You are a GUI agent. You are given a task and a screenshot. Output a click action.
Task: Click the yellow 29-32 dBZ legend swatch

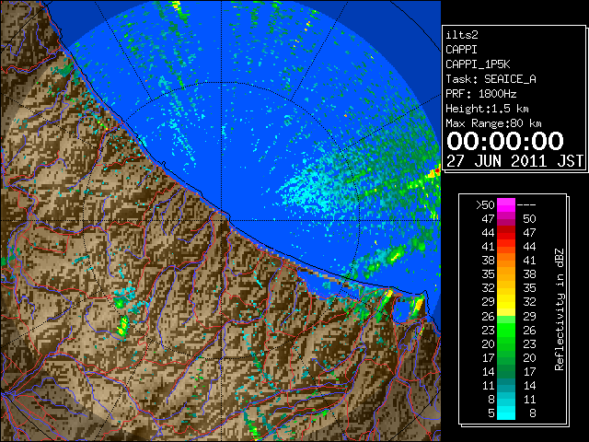coord(506,302)
